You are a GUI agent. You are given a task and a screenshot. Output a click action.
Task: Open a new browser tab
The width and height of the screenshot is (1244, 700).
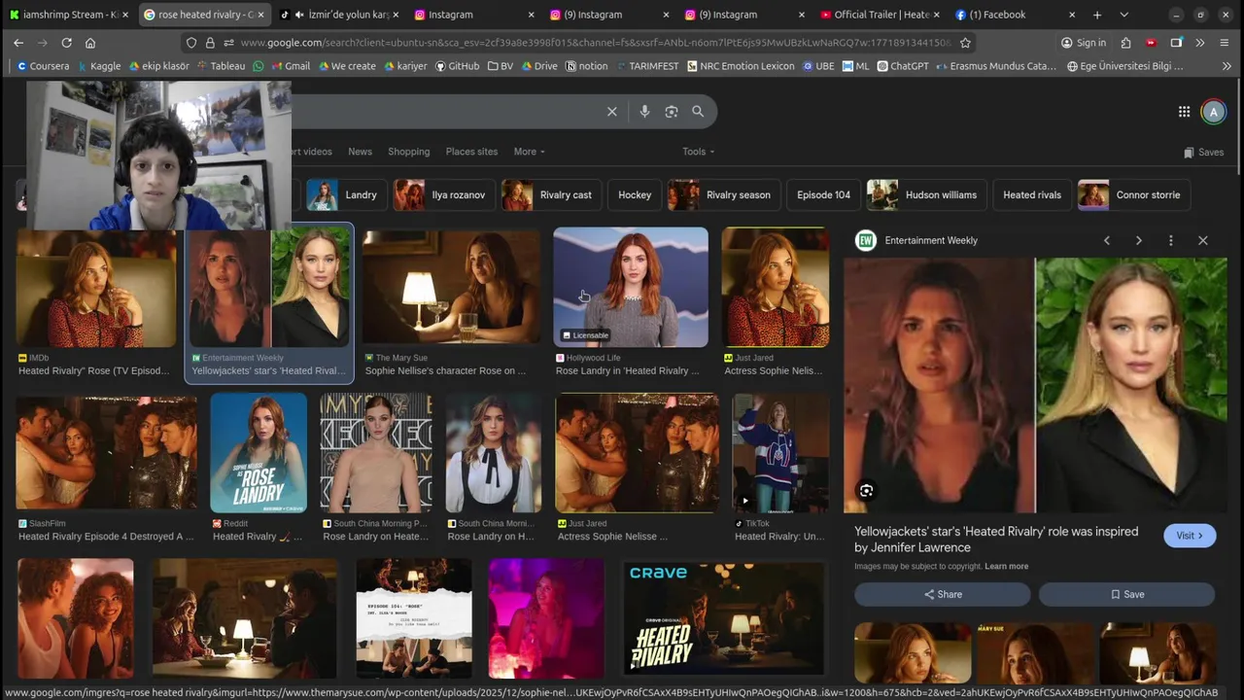(1097, 15)
